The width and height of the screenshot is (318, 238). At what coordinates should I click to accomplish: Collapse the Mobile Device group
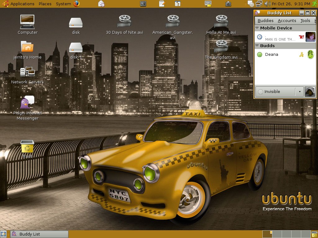pyautogui.click(x=257, y=28)
